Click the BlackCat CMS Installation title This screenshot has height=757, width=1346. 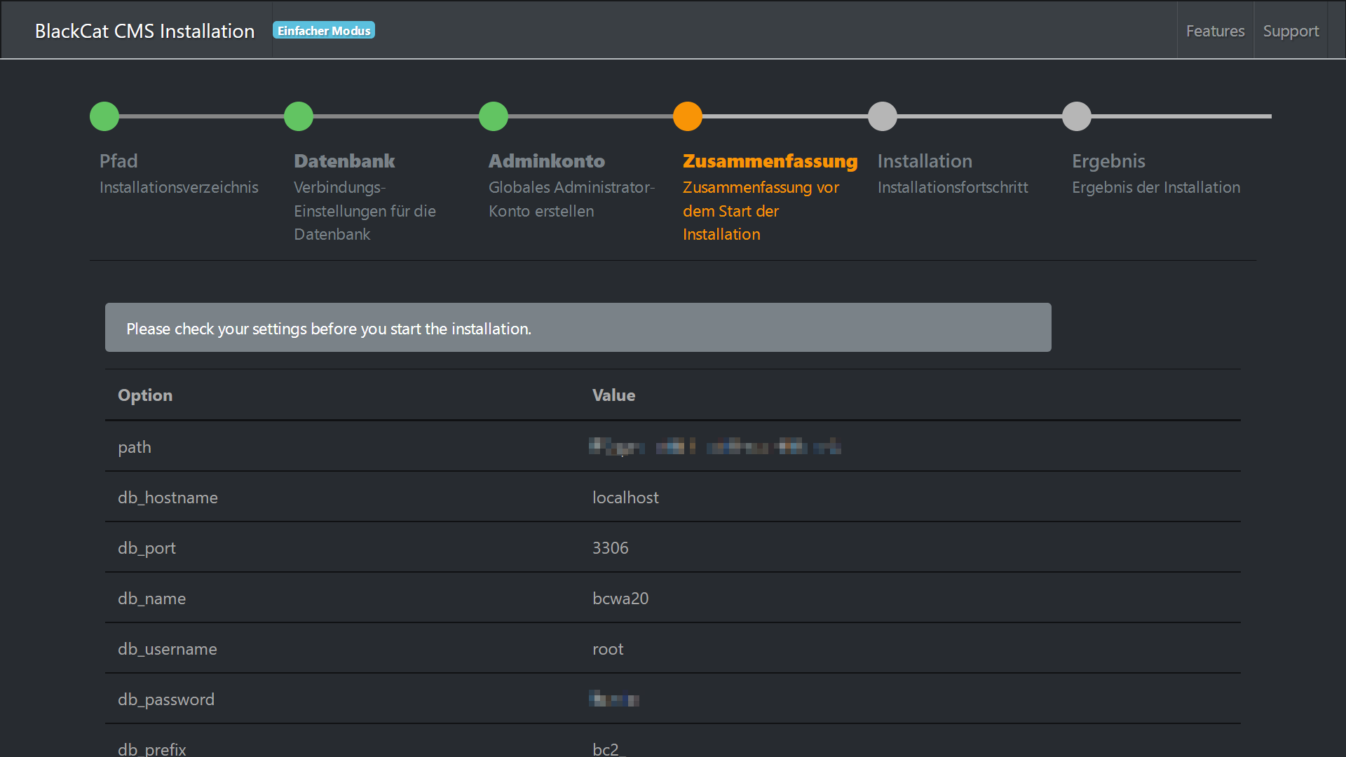pos(144,31)
